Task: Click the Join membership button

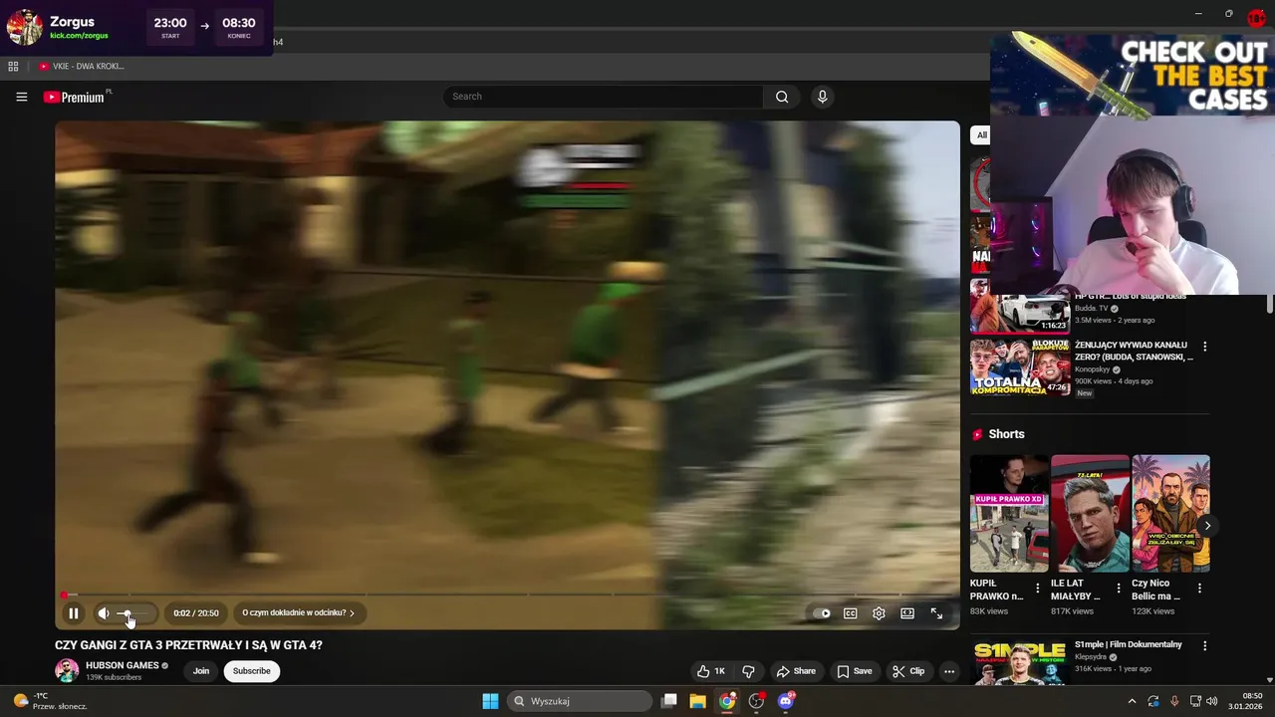Action: pyautogui.click(x=201, y=671)
